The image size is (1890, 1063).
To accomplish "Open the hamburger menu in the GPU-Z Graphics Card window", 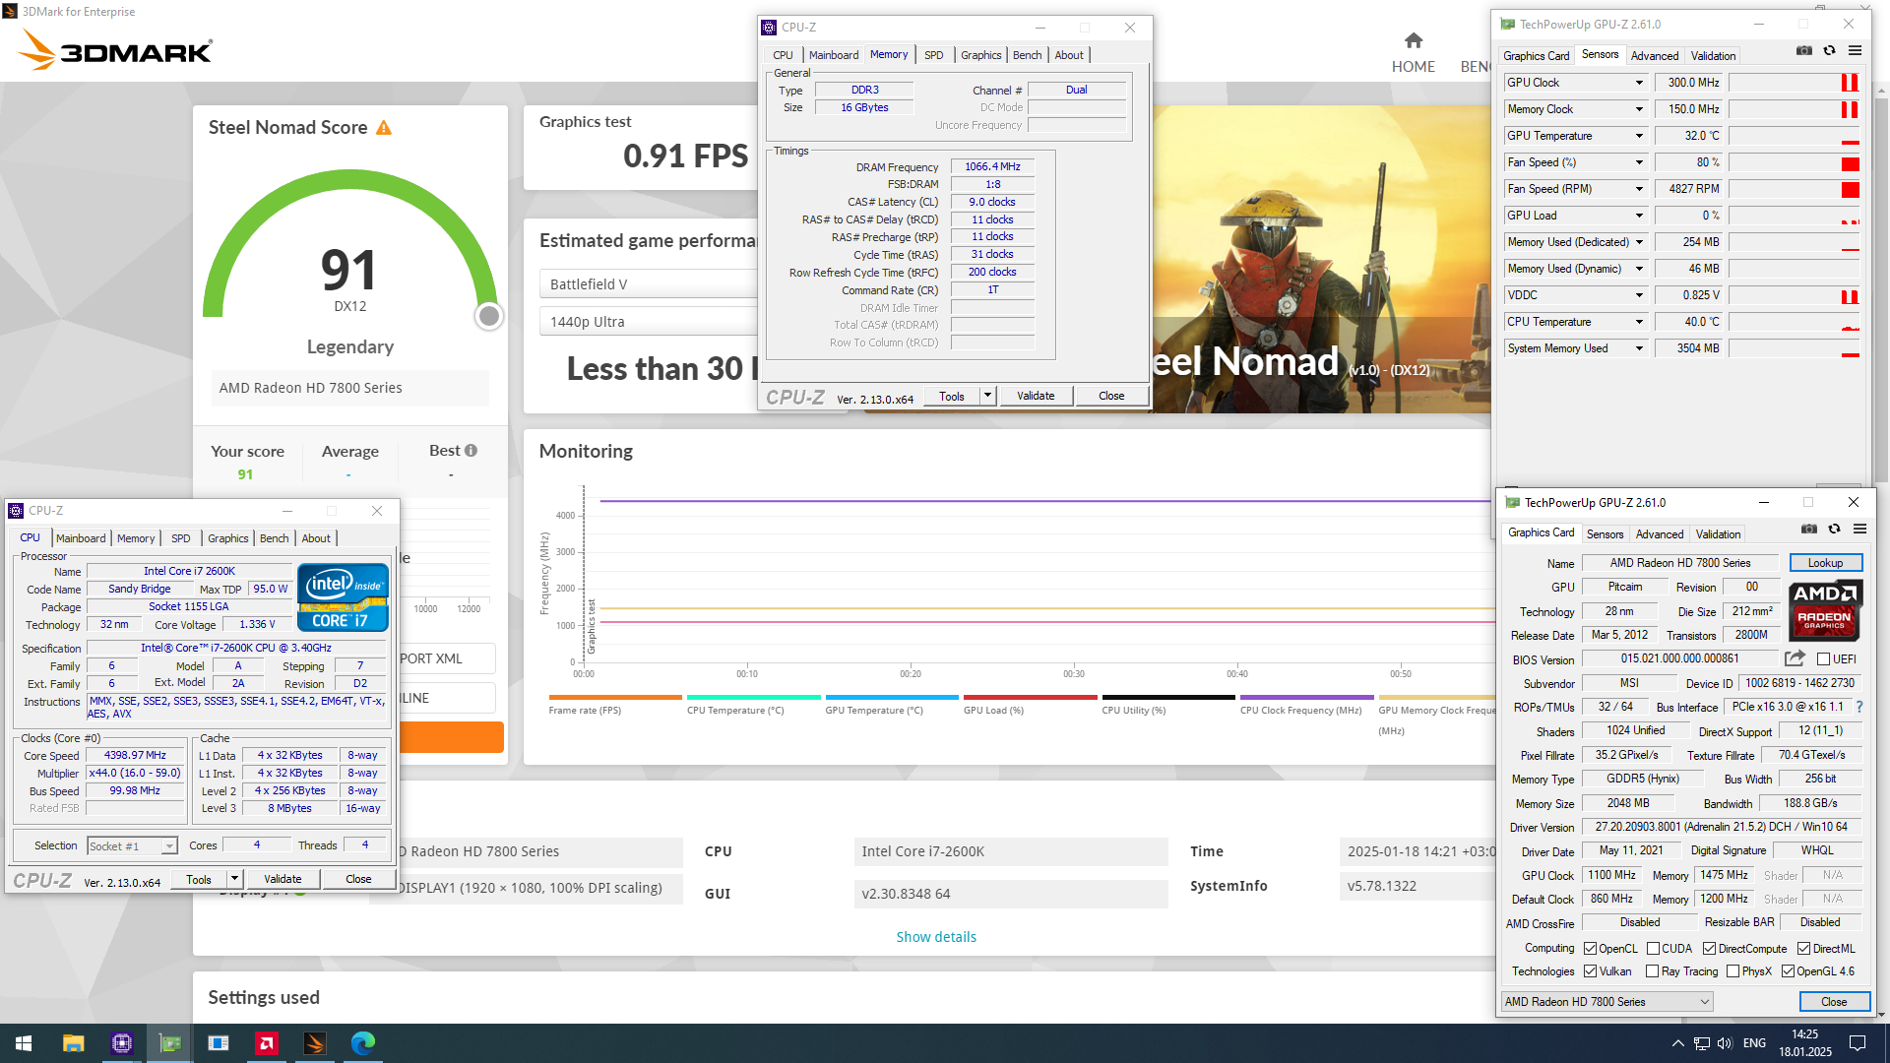I will point(1859,529).
